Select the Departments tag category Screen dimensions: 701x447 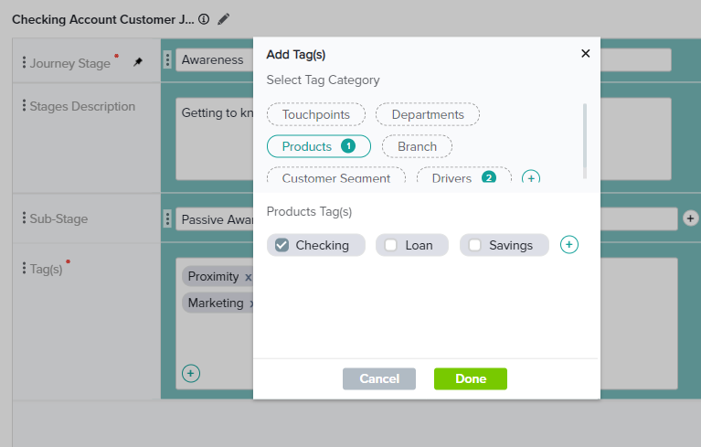428,114
